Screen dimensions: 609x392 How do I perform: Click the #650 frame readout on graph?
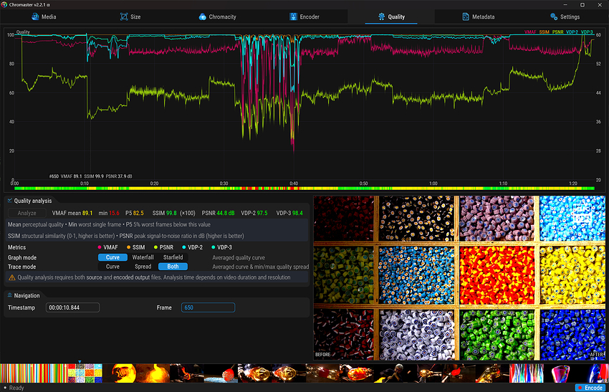54,176
